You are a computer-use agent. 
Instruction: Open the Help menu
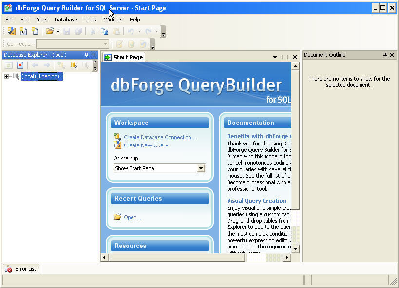pos(134,20)
